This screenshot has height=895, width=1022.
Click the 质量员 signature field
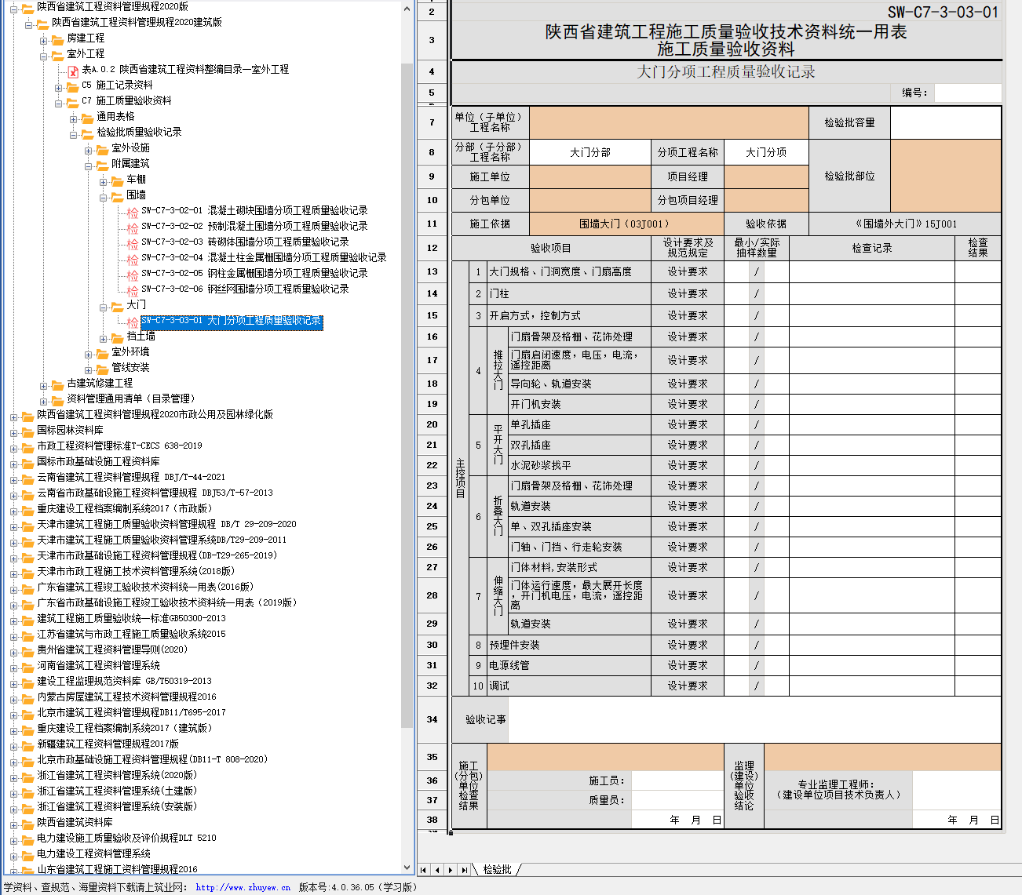pos(677,800)
